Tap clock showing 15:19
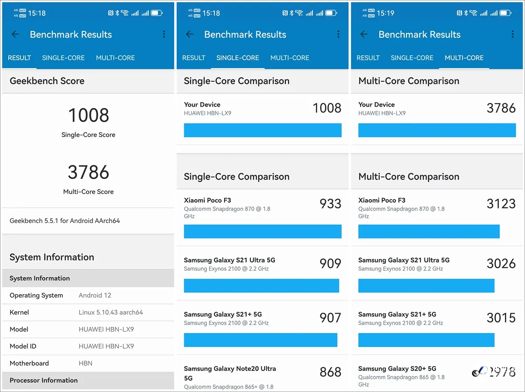The width and height of the screenshot is (525, 392). [385, 13]
